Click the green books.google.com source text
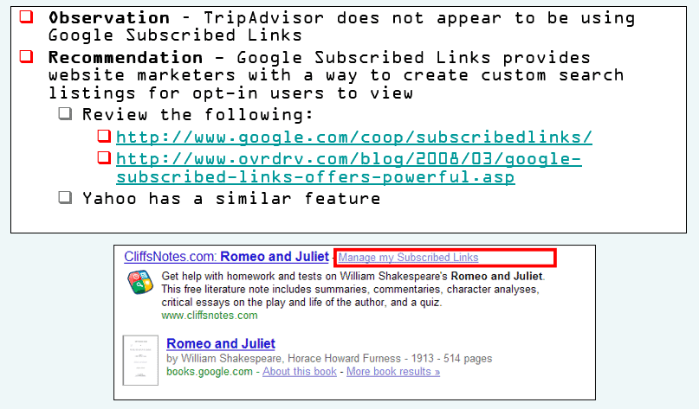This screenshot has width=699, height=409. click(x=209, y=372)
